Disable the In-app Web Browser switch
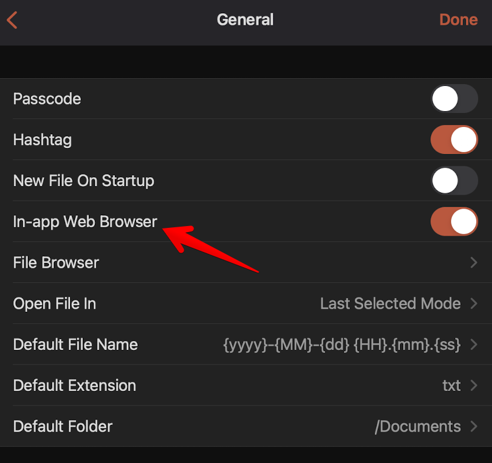492x463 pixels. coord(454,222)
